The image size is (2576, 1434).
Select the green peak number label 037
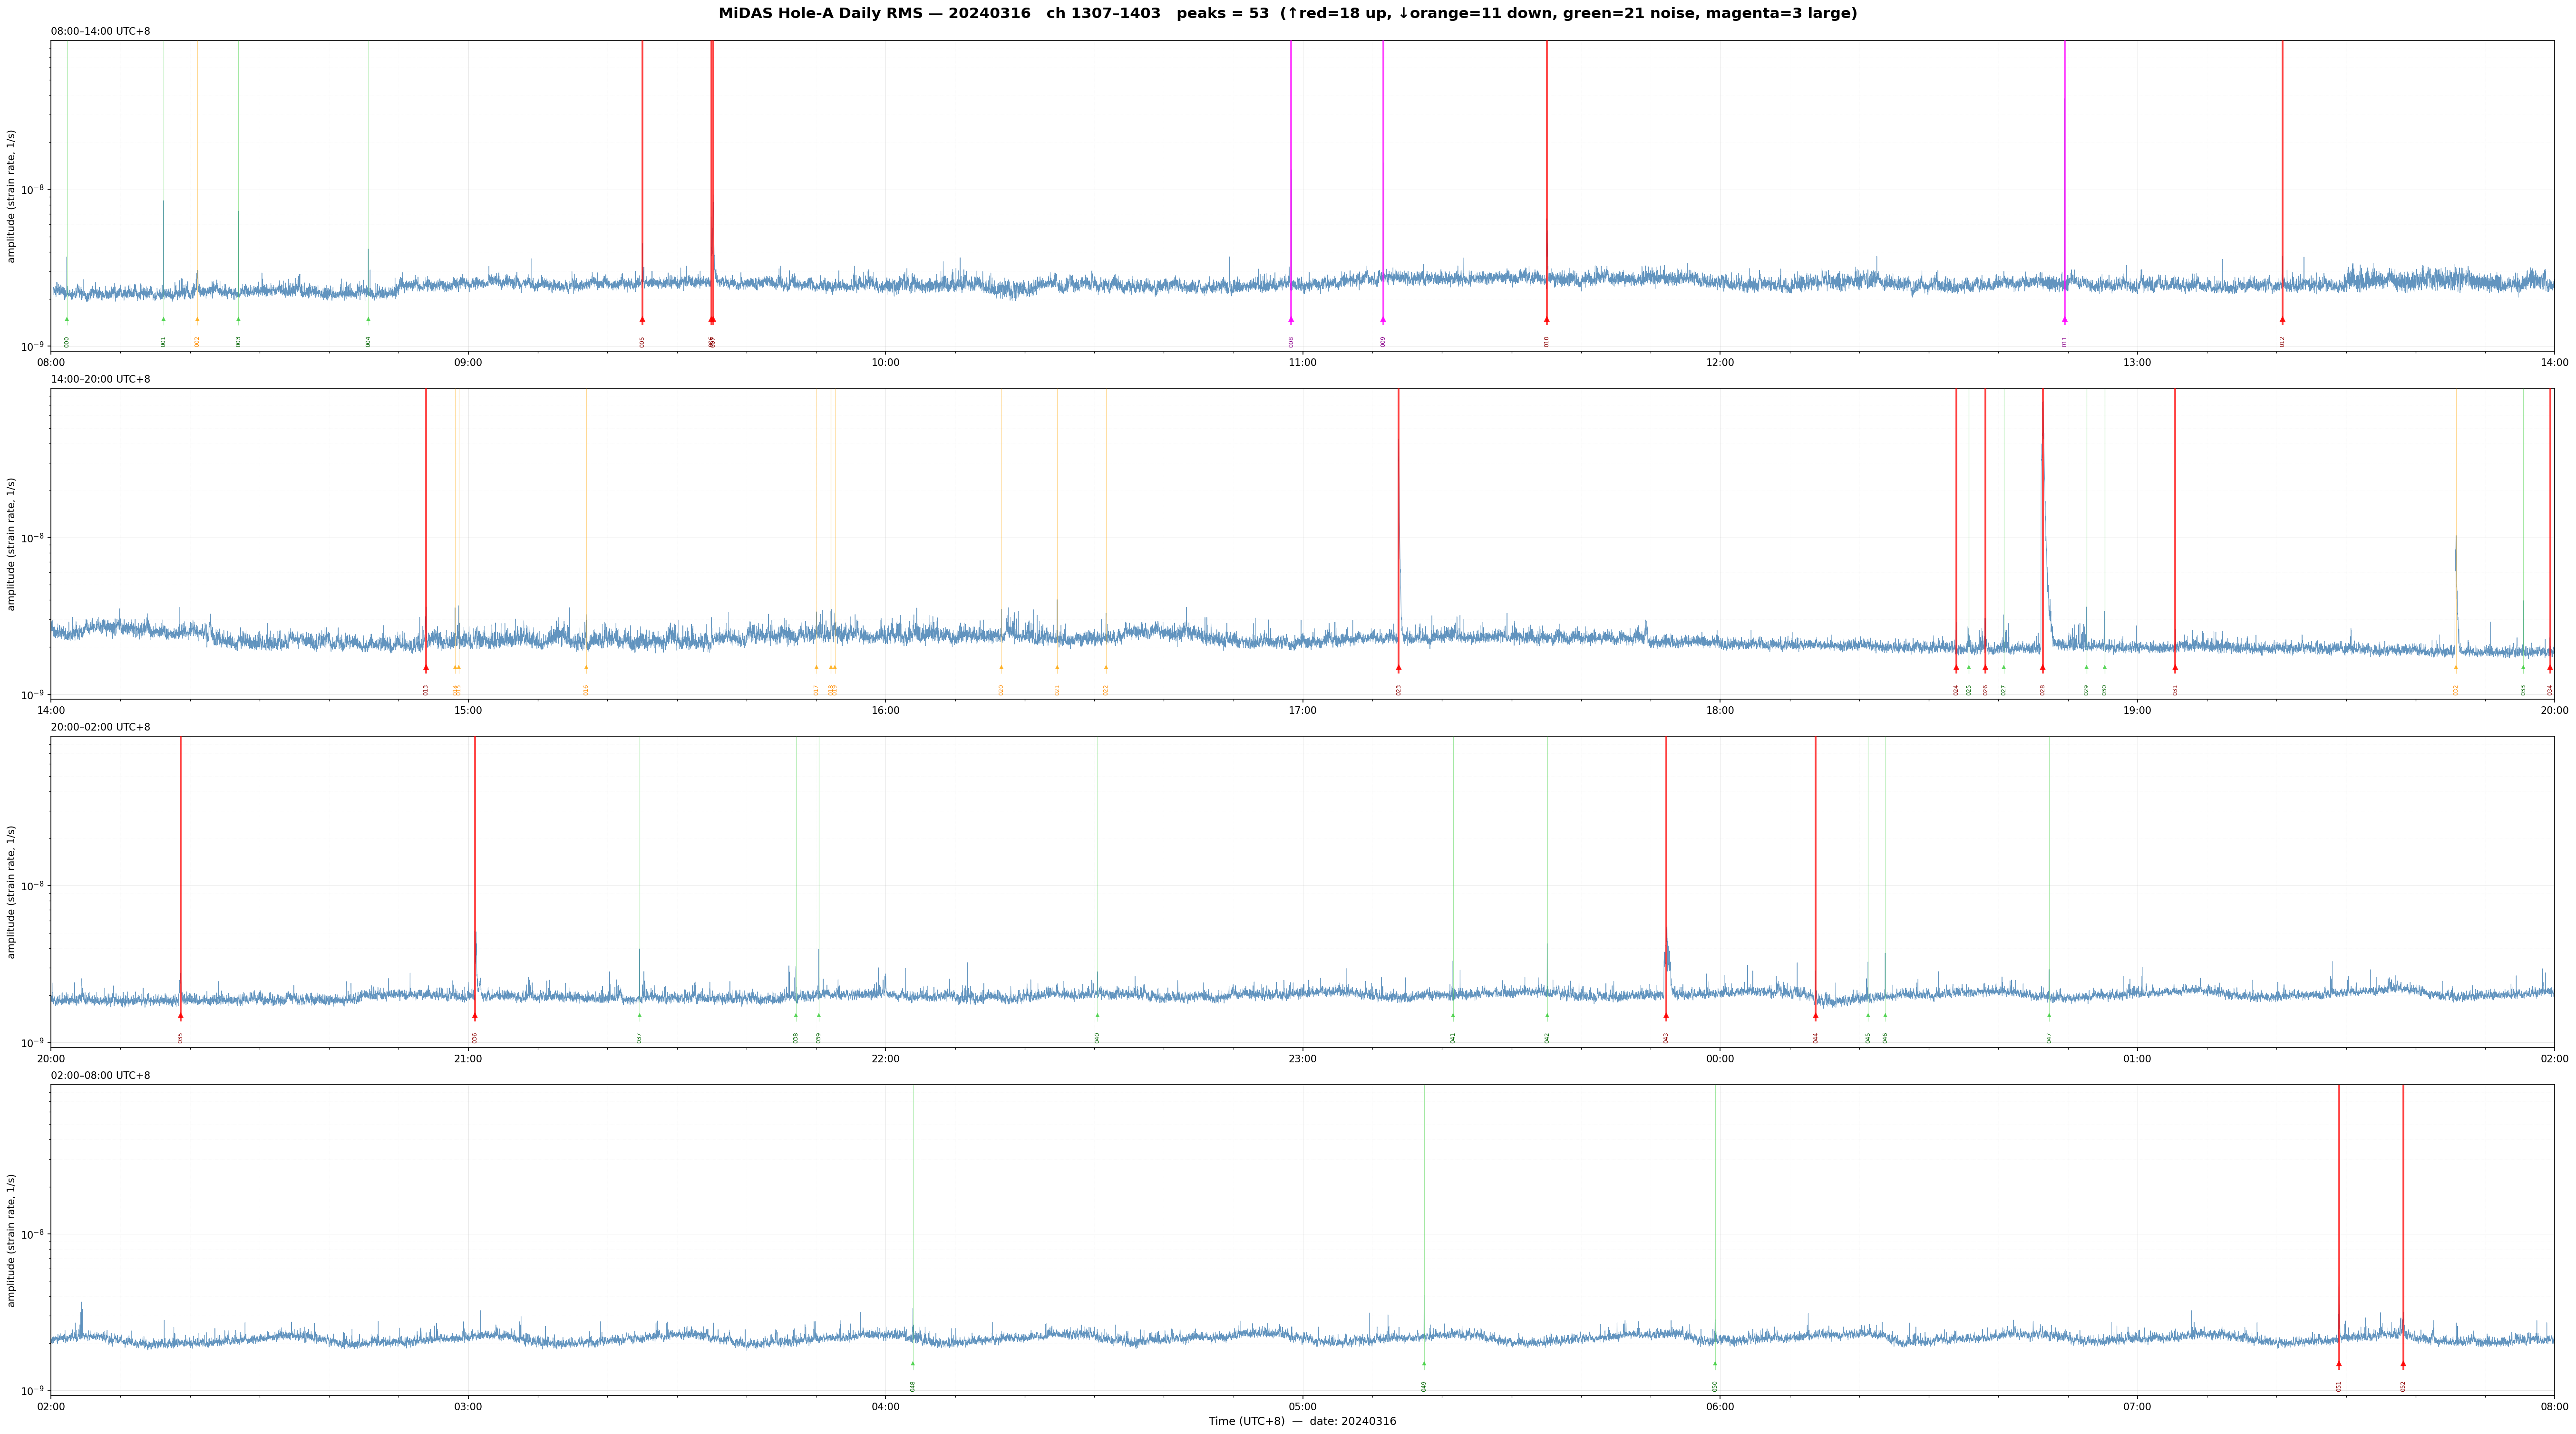(x=640, y=1038)
